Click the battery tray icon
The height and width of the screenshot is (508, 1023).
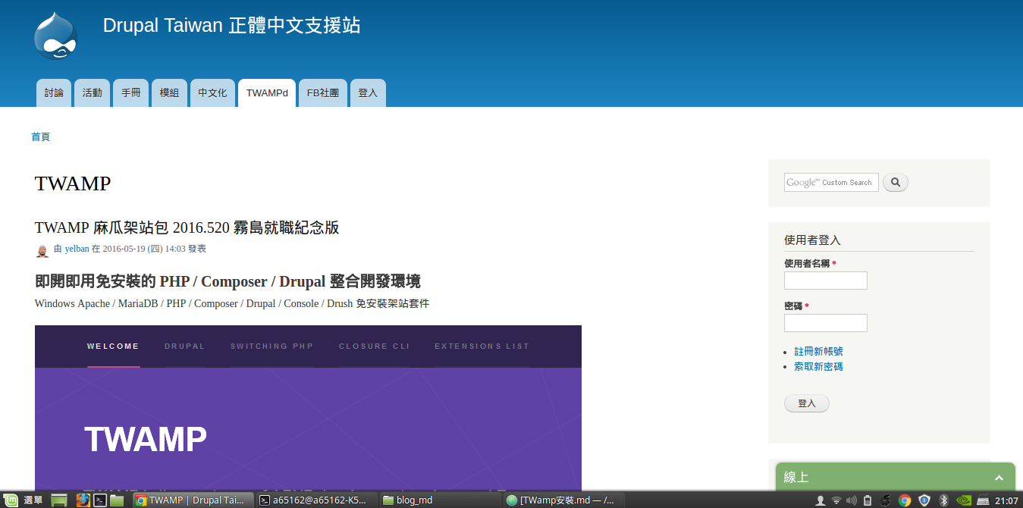pos(868,500)
